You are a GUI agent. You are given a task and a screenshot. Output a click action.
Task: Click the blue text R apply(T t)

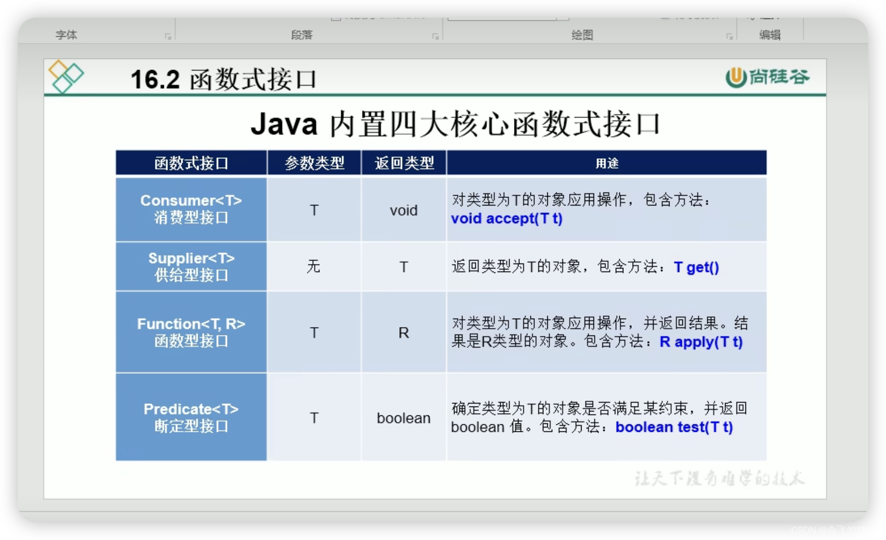pyautogui.click(x=701, y=341)
